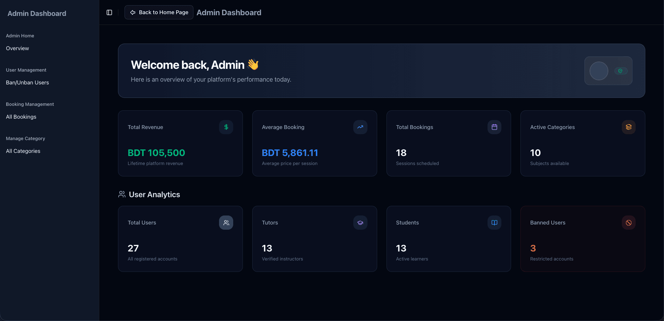Click Sessions scheduled caption
Viewport: 664px width, 321px height.
click(417, 163)
